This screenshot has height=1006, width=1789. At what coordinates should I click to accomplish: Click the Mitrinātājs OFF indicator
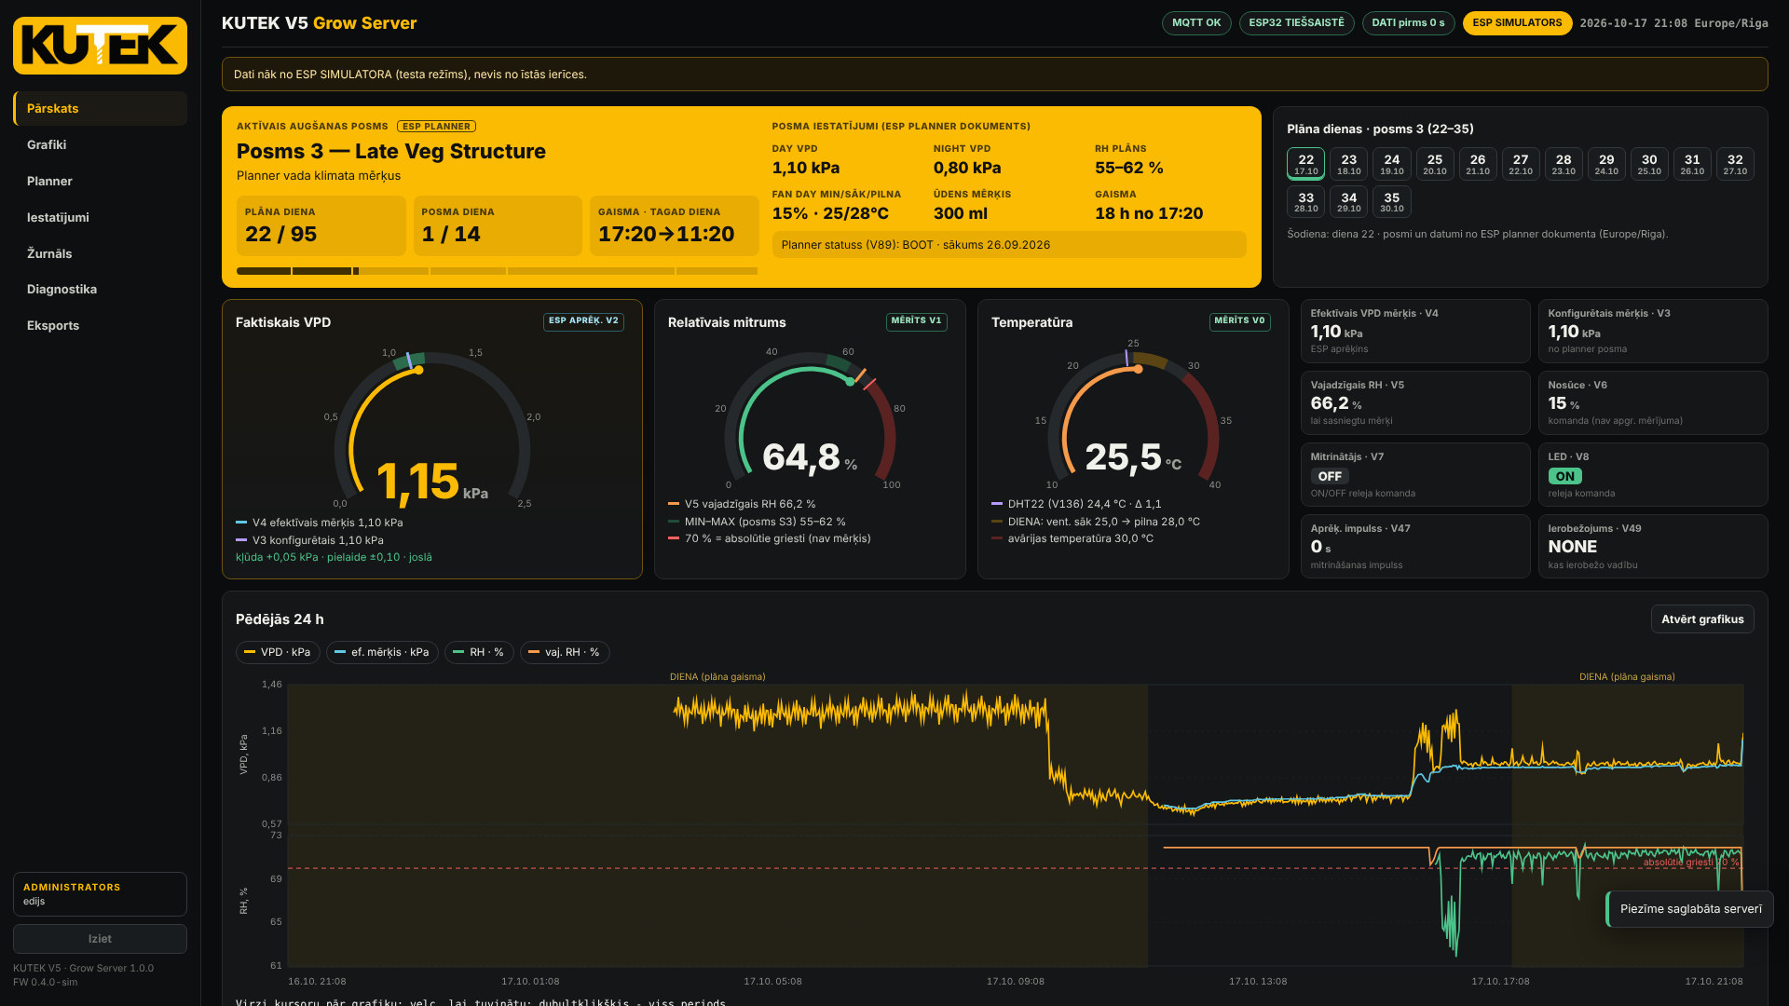click(x=1330, y=476)
